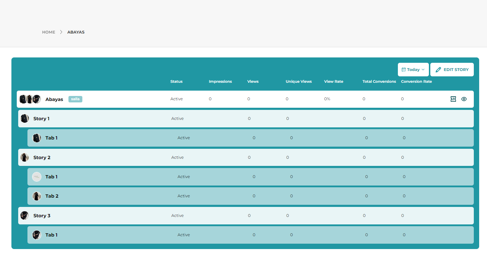The width and height of the screenshot is (487, 274).
Task: Click the Tab 1 thumbnail under Story 1
Action: tap(37, 138)
